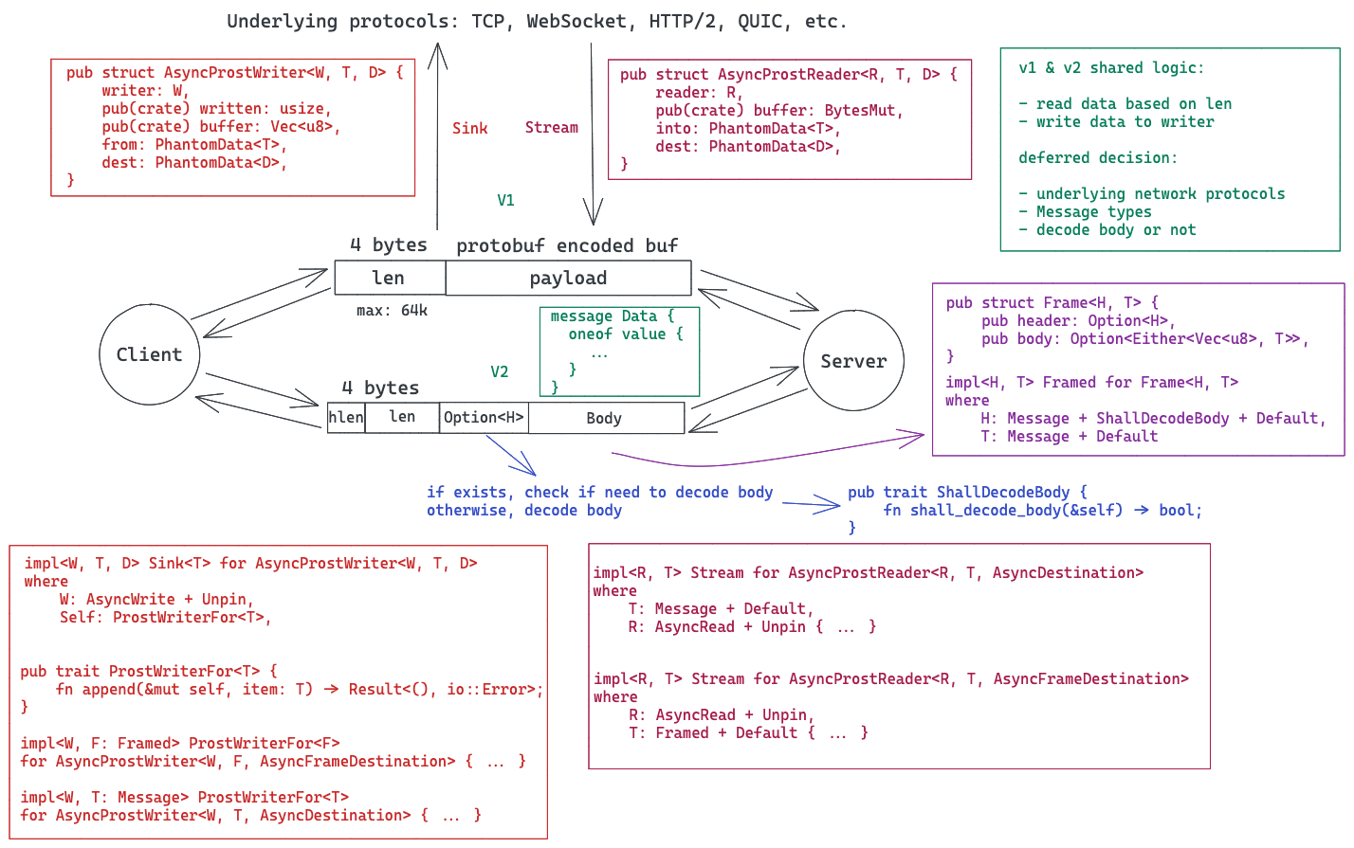This screenshot has height=848, width=1354.
Task: Click the AsyncProstReader struct definition box
Action: (x=789, y=119)
